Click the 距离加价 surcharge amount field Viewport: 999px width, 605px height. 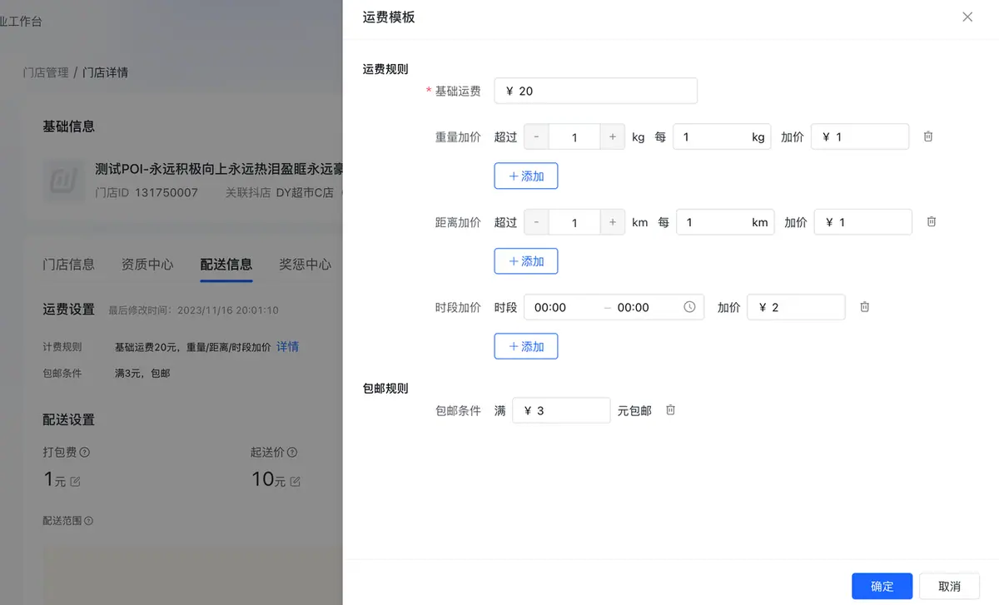[x=863, y=222]
